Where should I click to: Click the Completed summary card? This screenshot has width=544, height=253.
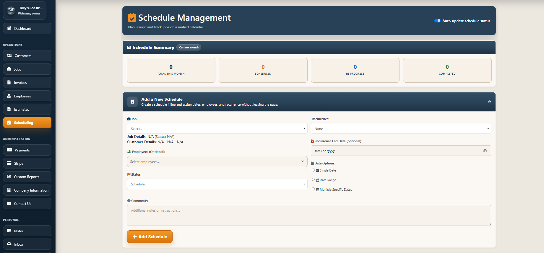[447, 70]
